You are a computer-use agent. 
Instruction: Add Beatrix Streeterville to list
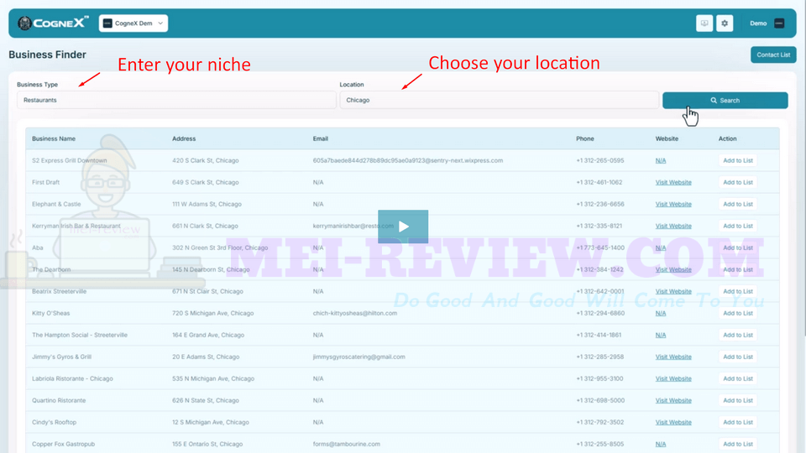point(738,291)
